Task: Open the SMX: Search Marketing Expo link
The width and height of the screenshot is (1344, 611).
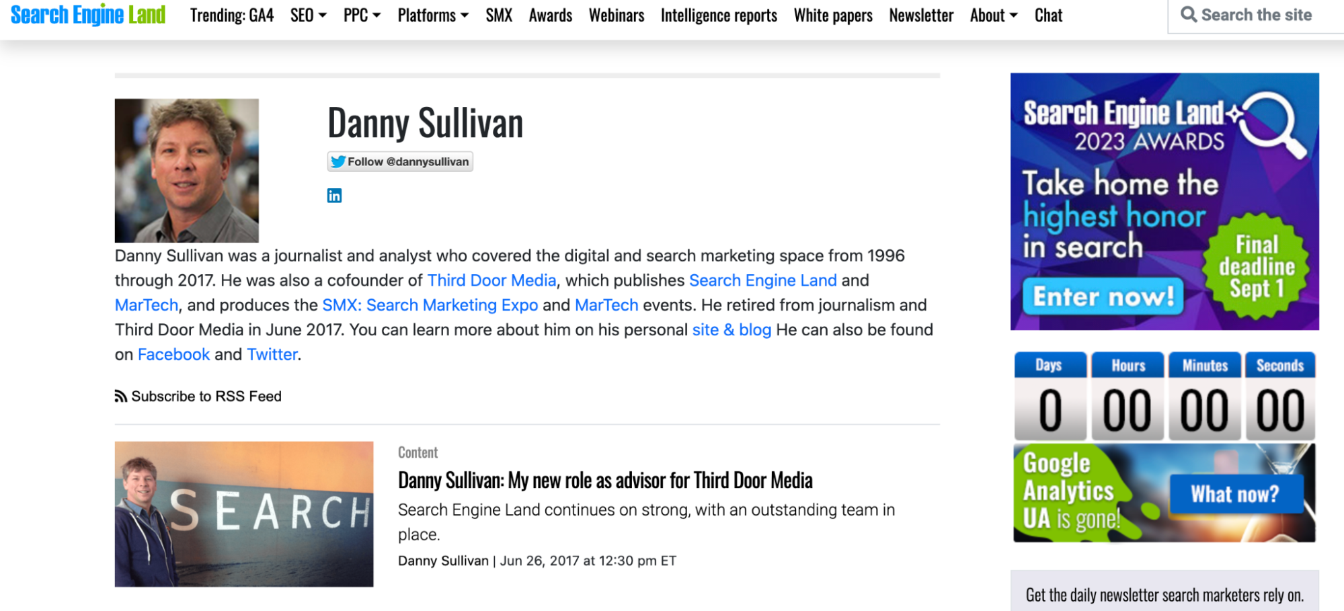Action: [430, 305]
